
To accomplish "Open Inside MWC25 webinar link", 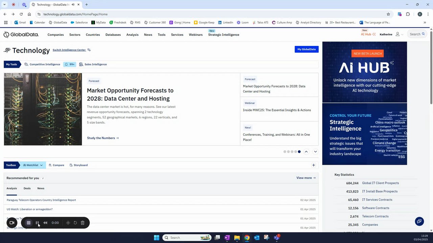I will (277, 110).
